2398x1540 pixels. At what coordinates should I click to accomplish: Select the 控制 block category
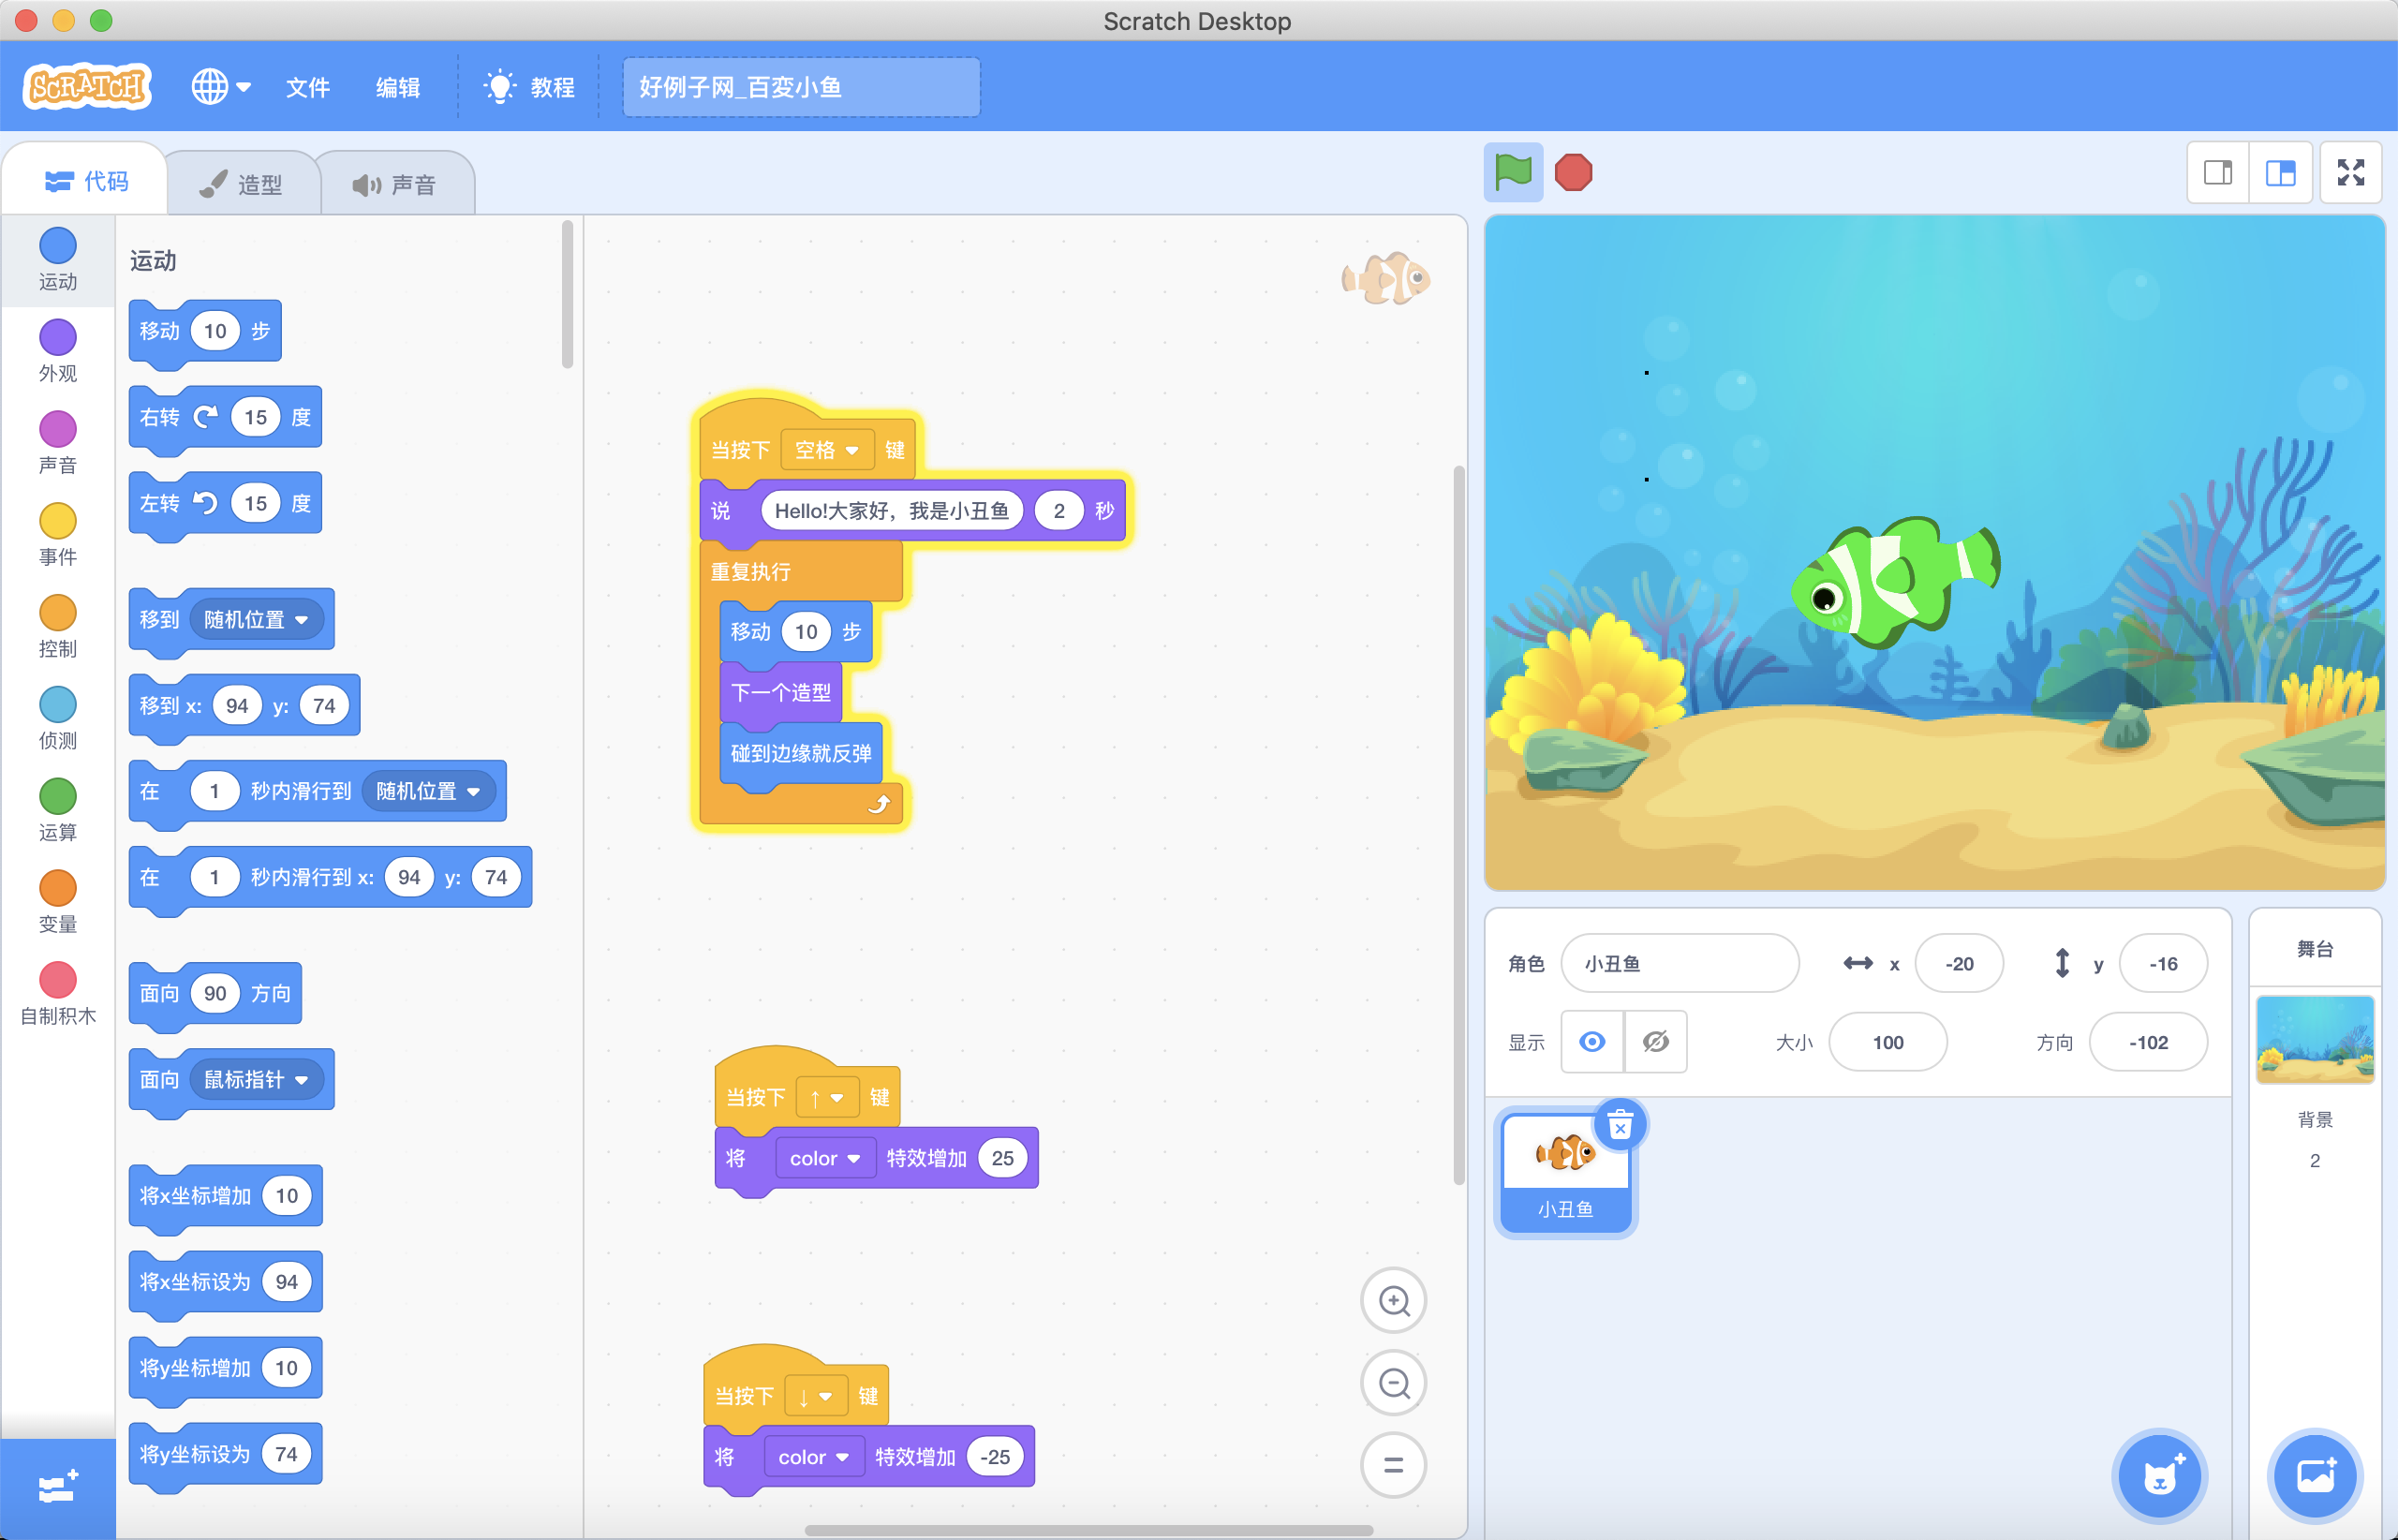point(58,627)
